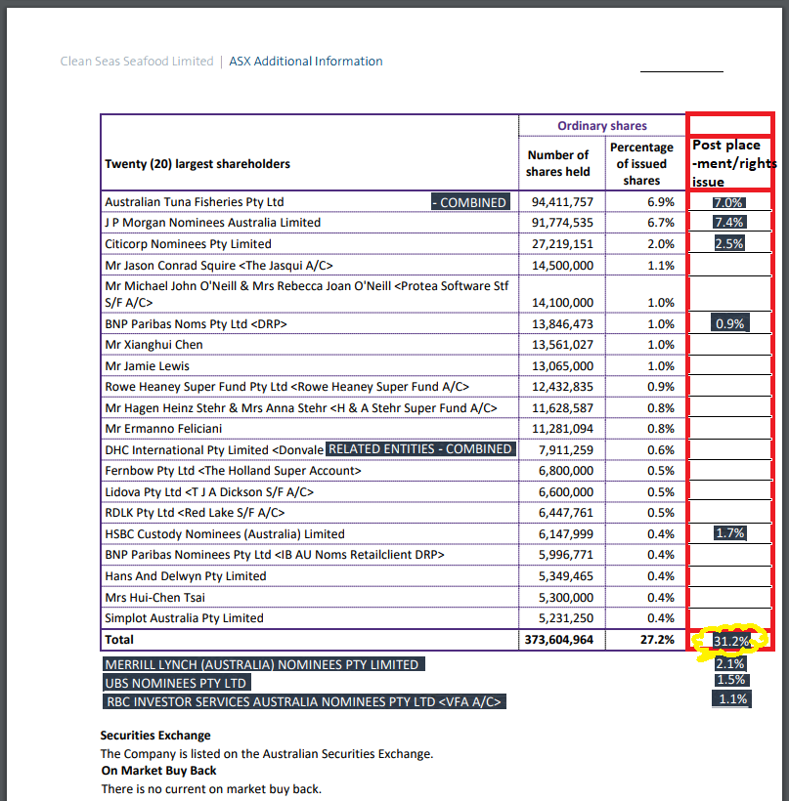Click the 1.5% annotation for UBS Nominees
The image size is (789, 801).
[731, 680]
